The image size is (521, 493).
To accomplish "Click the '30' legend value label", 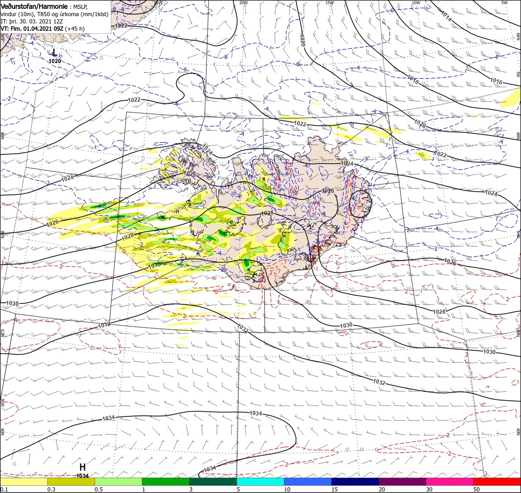I will coord(429,490).
